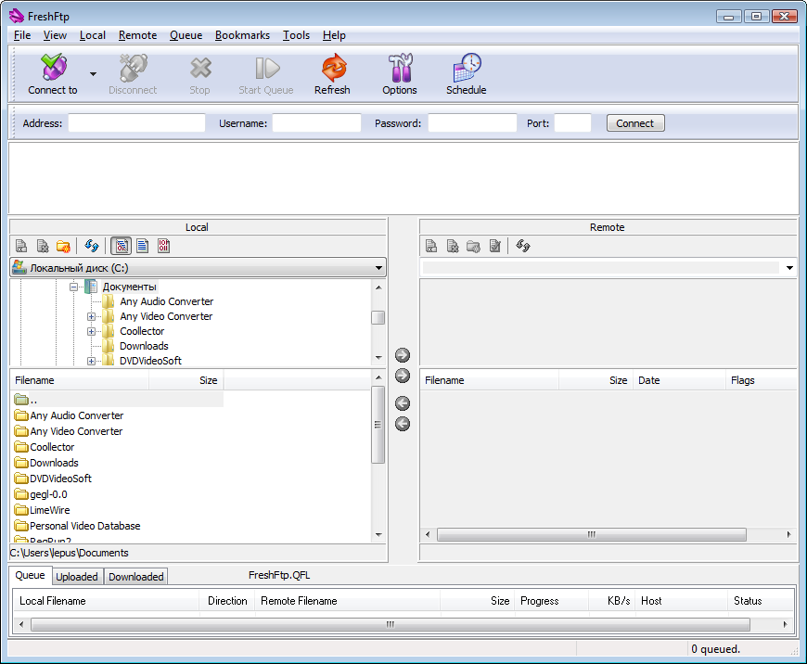The width and height of the screenshot is (807, 664).
Task: Open the Connect to dropdown arrow
Action: point(93,74)
